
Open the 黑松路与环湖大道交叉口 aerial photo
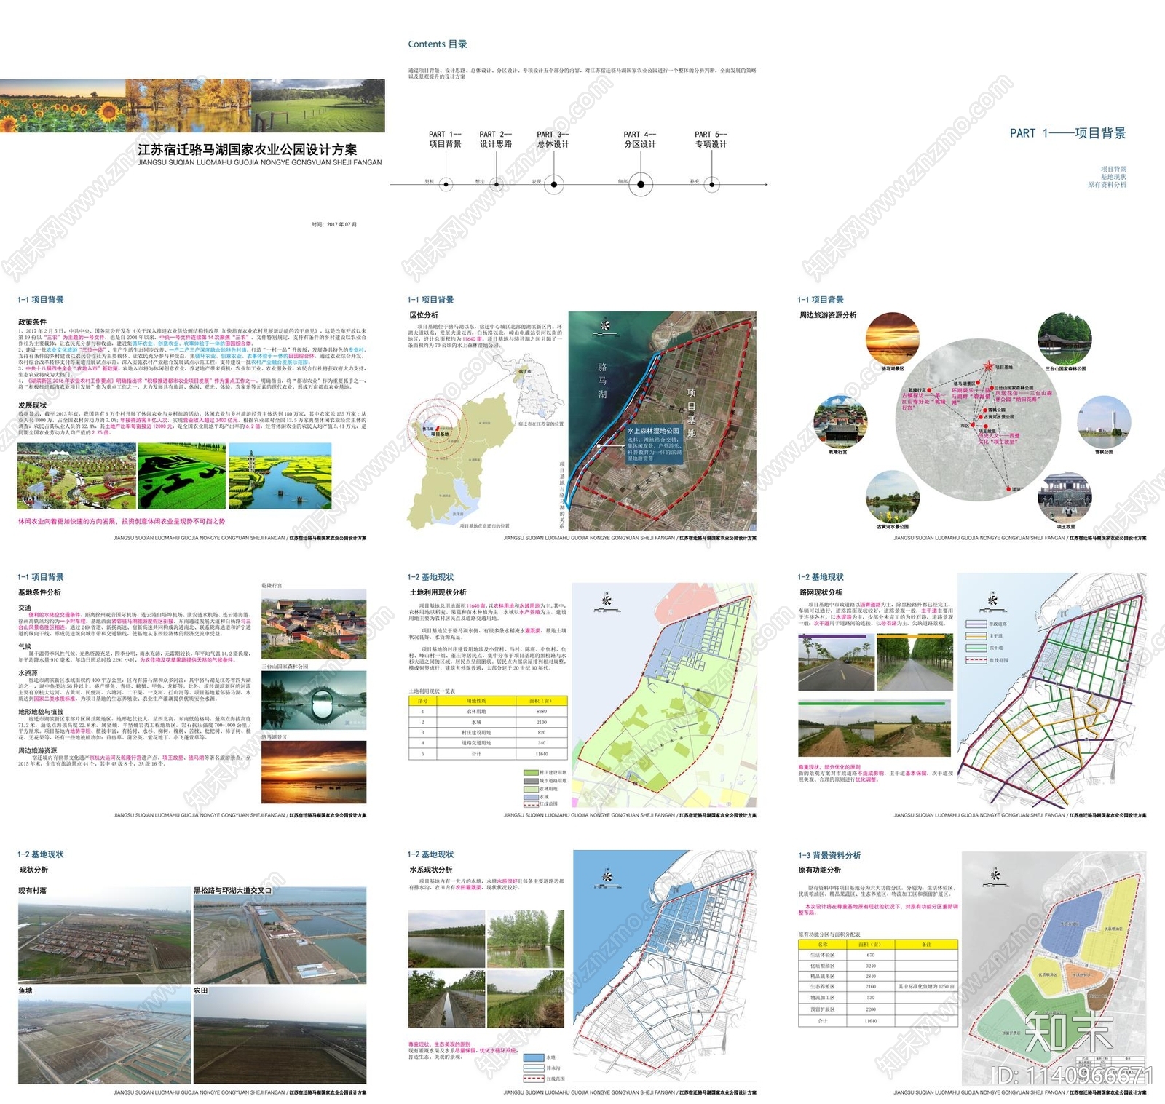[280, 934]
